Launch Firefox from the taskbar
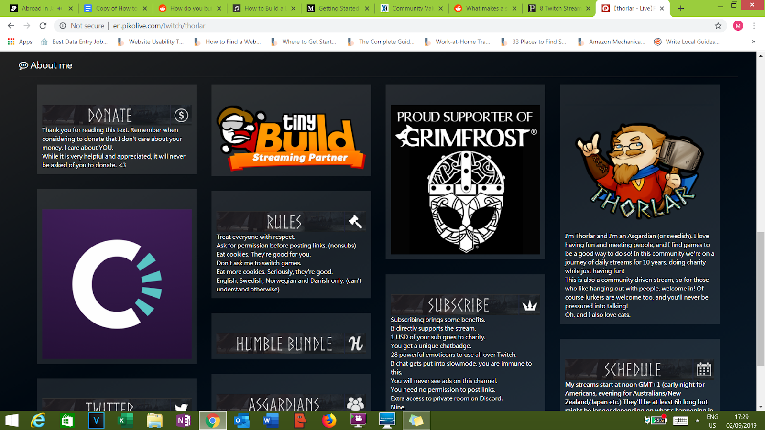This screenshot has width=765, height=430. 329,420
